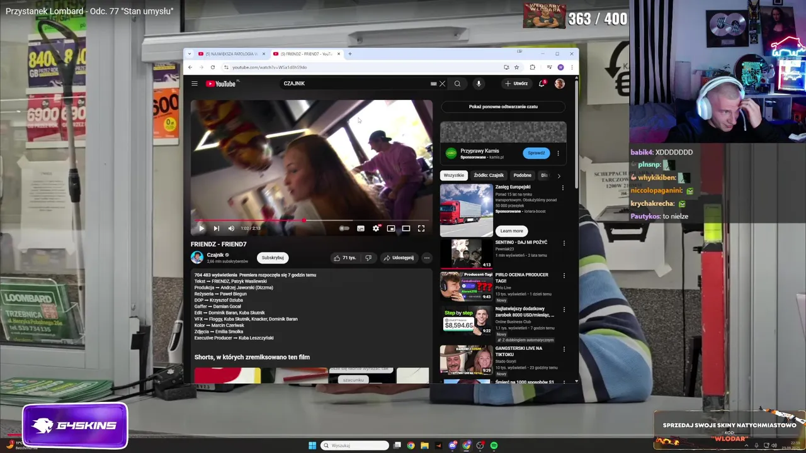Viewport: 806px width, 453px height.
Task: Bookmark this page with the star
Action: [516, 67]
